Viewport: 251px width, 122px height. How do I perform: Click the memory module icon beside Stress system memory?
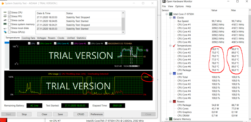[5, 24]
